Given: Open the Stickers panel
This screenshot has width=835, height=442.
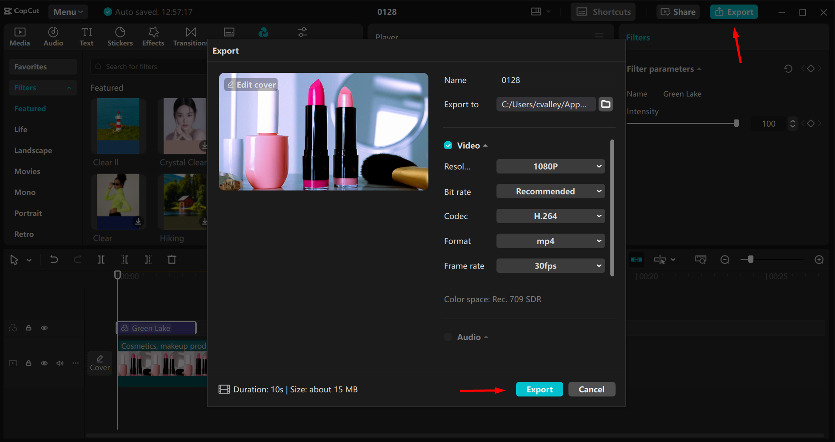Looking at the screenshot, I should 120,36.
